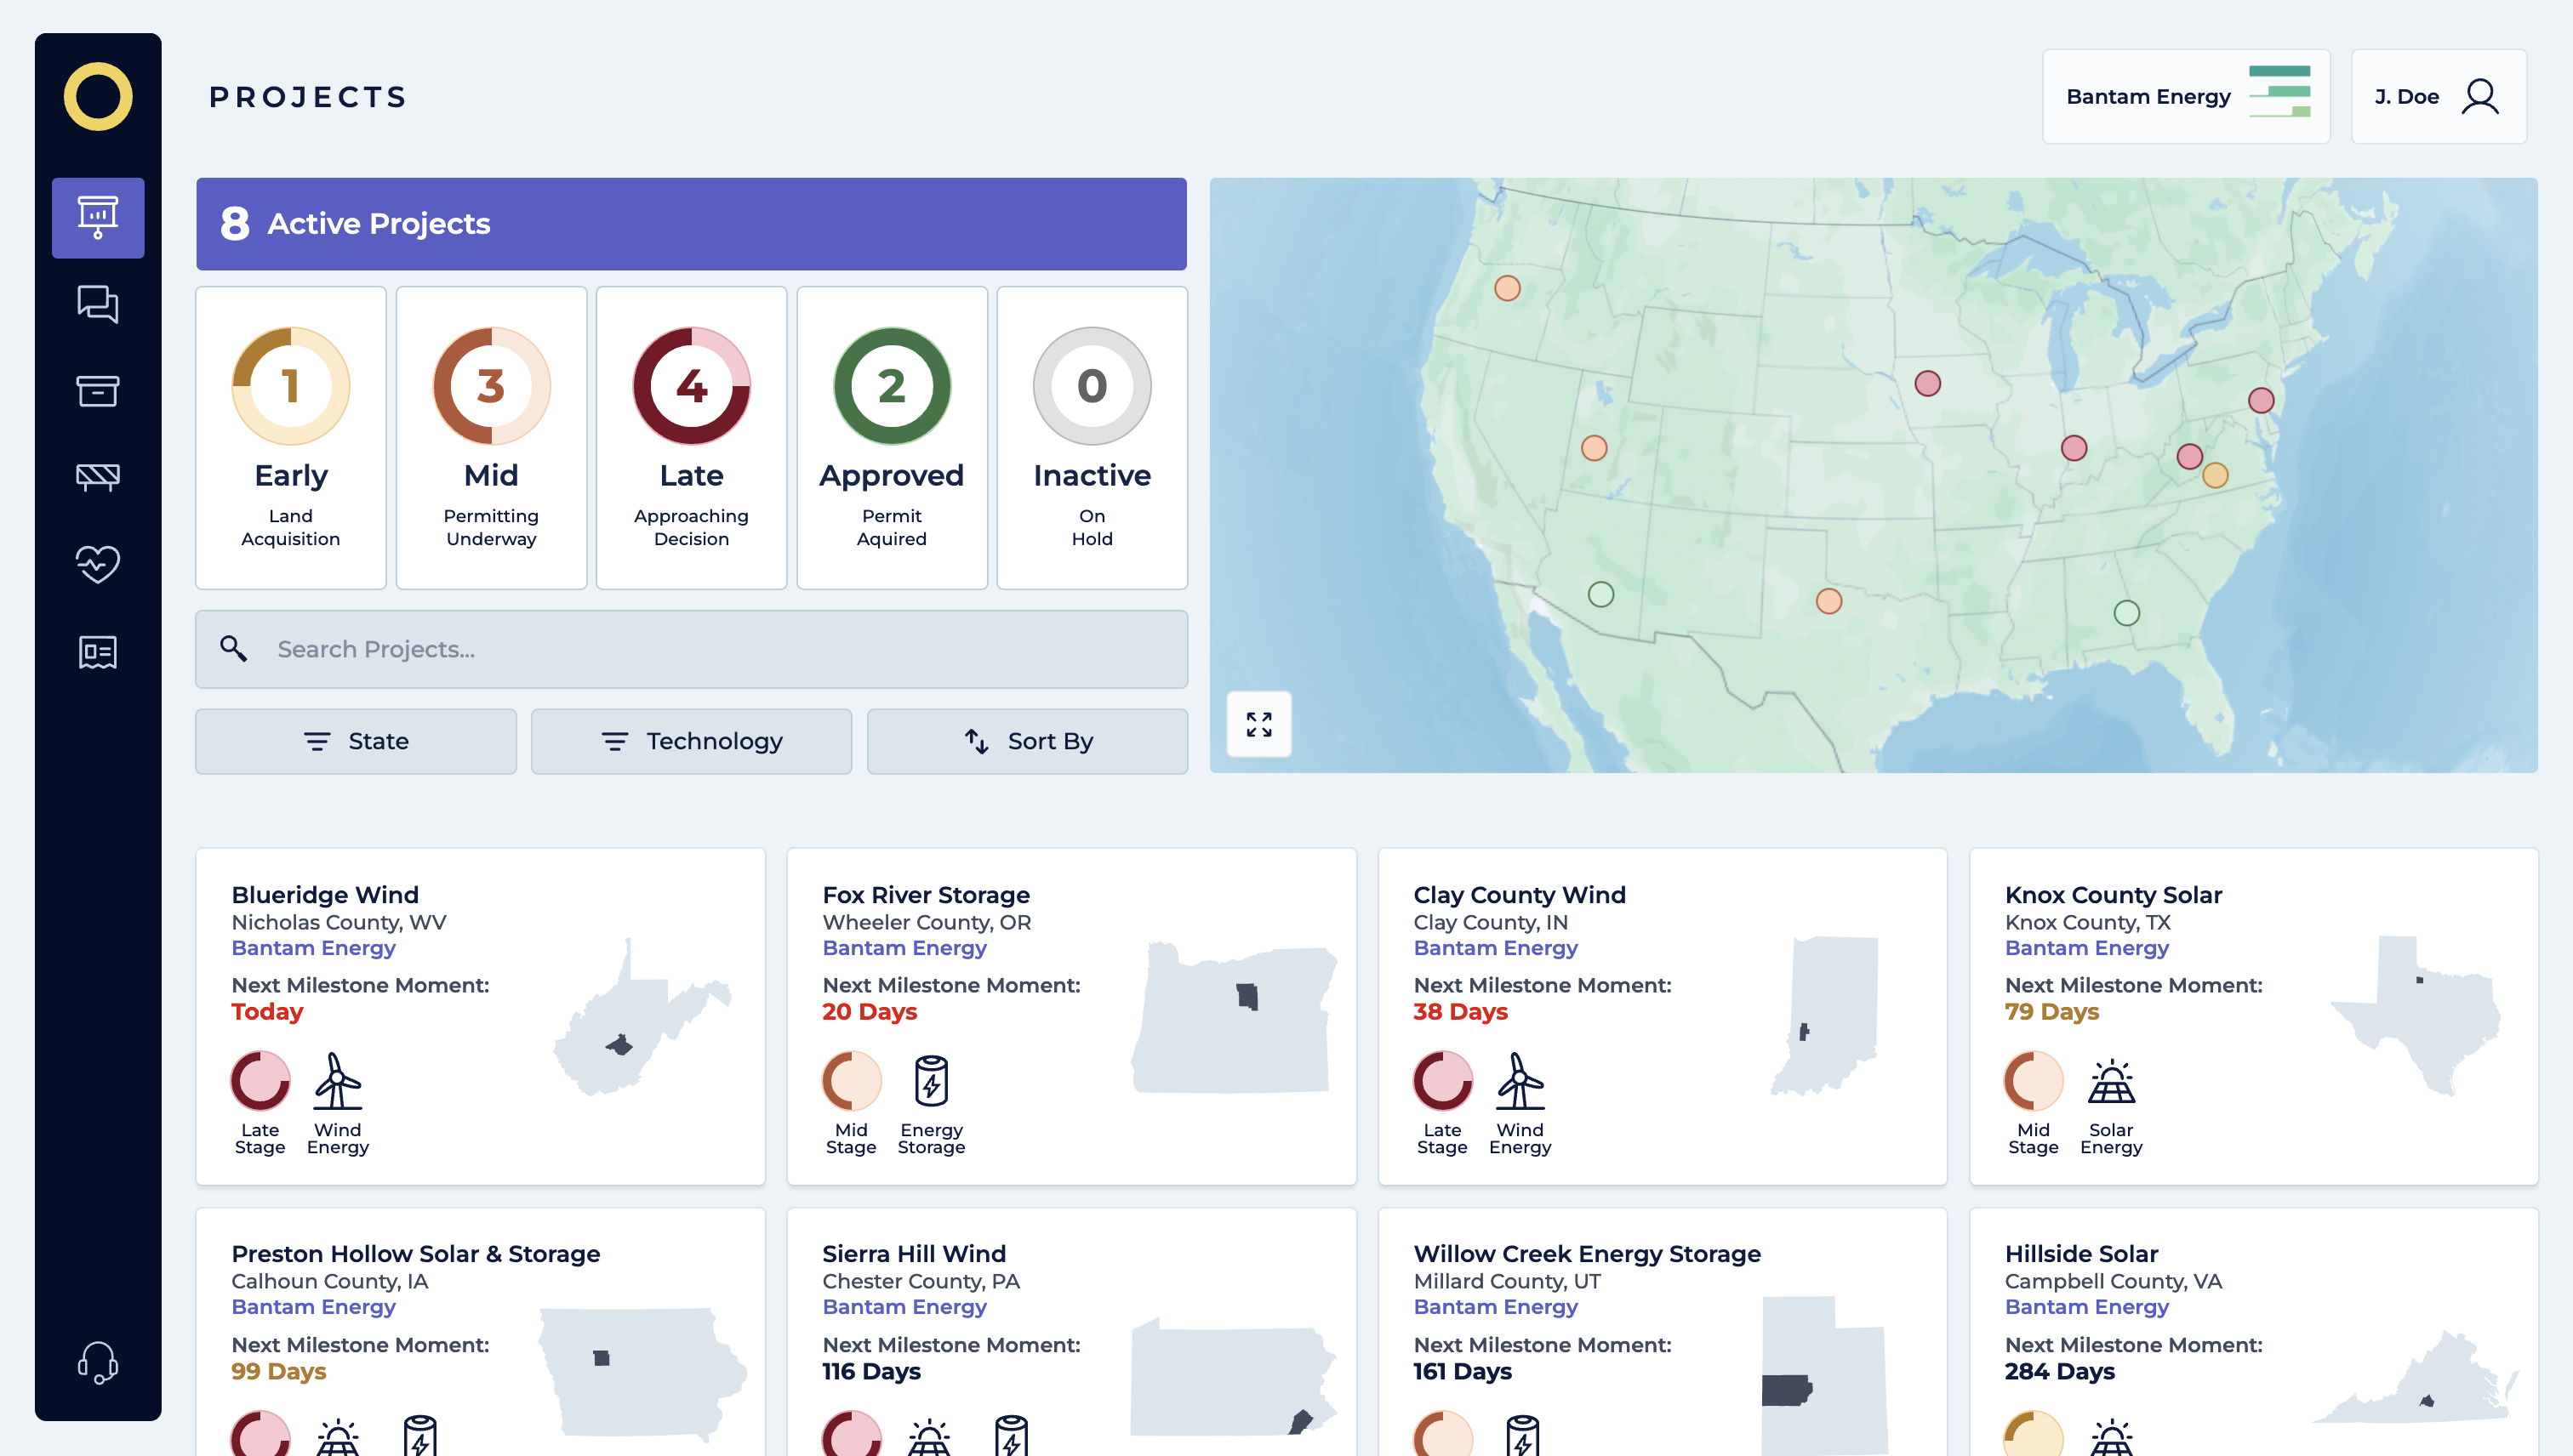The image size is (2573, 1456).
Task: Click the Utah map marker
Action: tap(1595, 447)
